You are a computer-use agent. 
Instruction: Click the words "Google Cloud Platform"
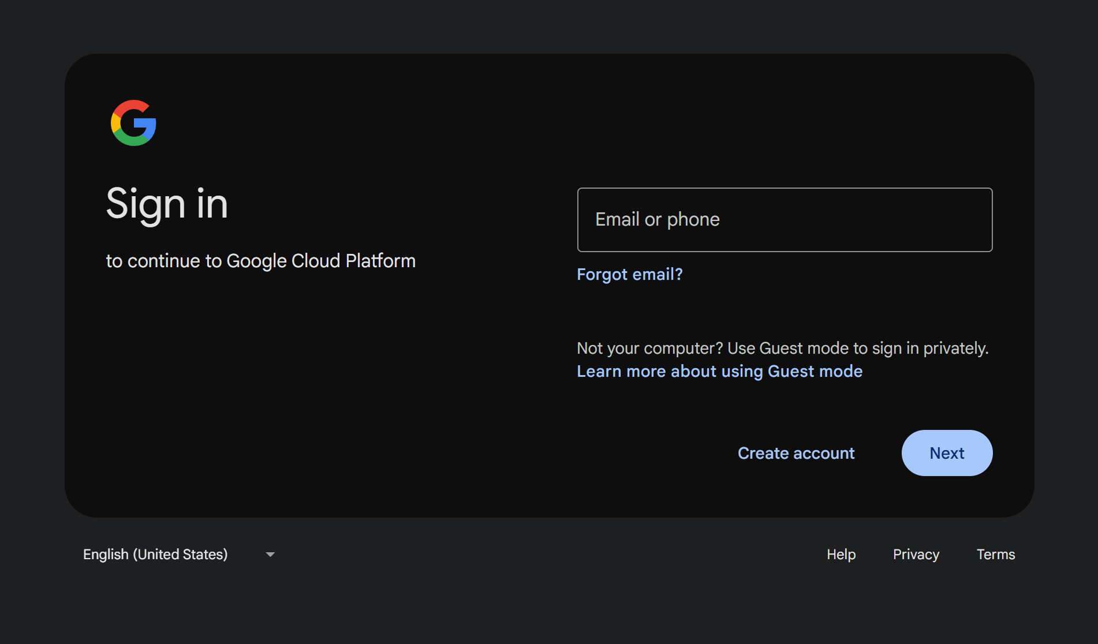321,261
